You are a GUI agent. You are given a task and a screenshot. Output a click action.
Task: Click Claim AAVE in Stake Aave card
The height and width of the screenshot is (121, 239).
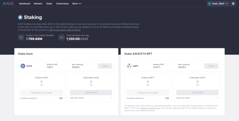91,93
